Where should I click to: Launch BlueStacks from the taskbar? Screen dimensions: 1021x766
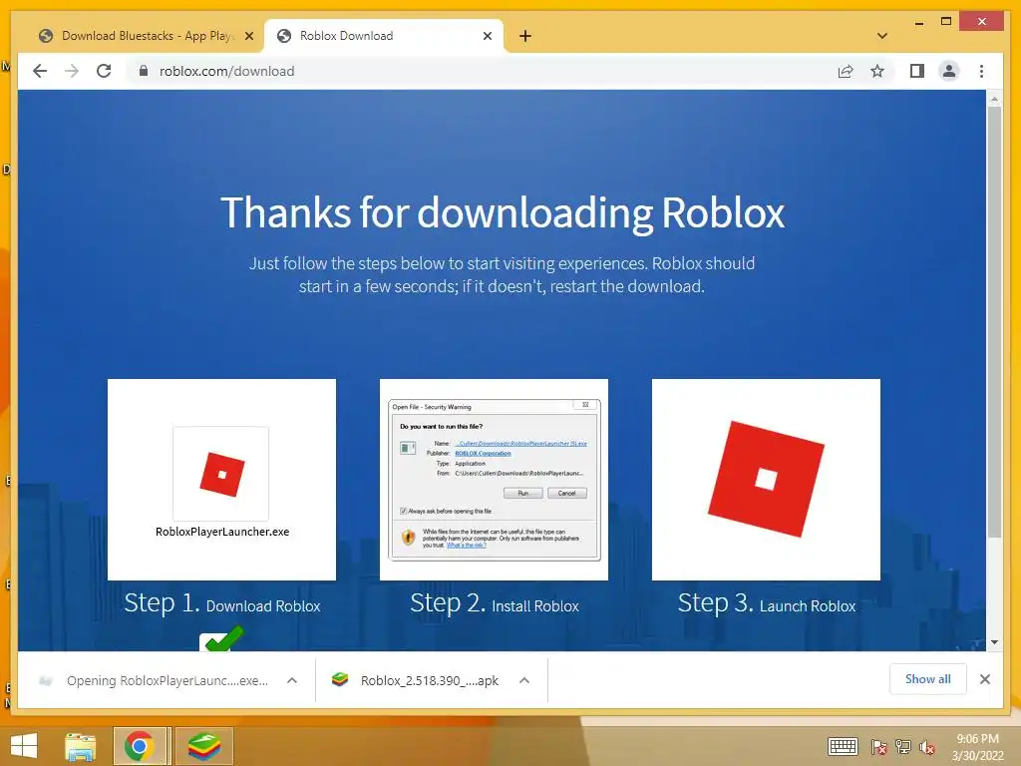(204, 746)
